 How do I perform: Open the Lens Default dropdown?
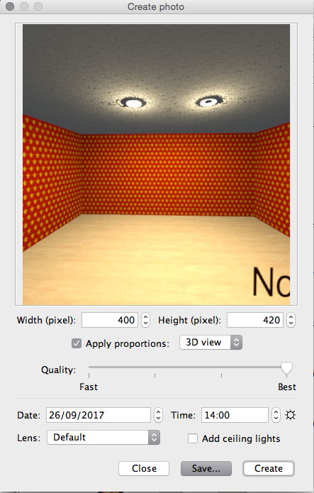click(103, 438)
